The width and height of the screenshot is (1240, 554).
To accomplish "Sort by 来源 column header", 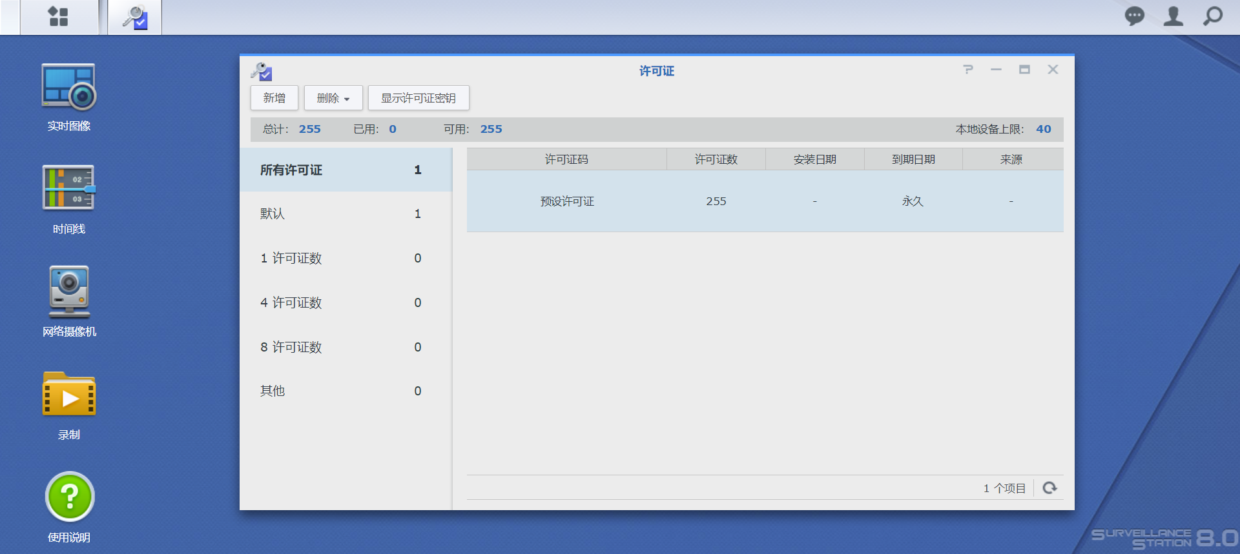I will 1012,159.
